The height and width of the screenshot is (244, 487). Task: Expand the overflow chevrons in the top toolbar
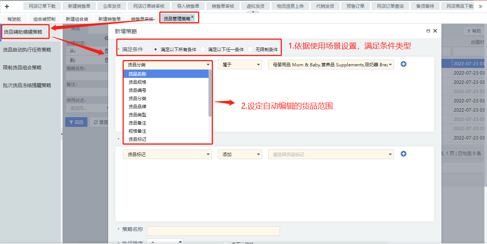[x=480, y=6]
